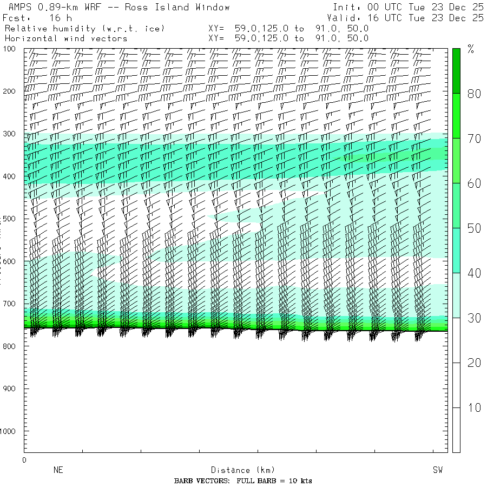Select the colorbar segment between 70 and 80
The image size is (487, 487).
point(456,116)
